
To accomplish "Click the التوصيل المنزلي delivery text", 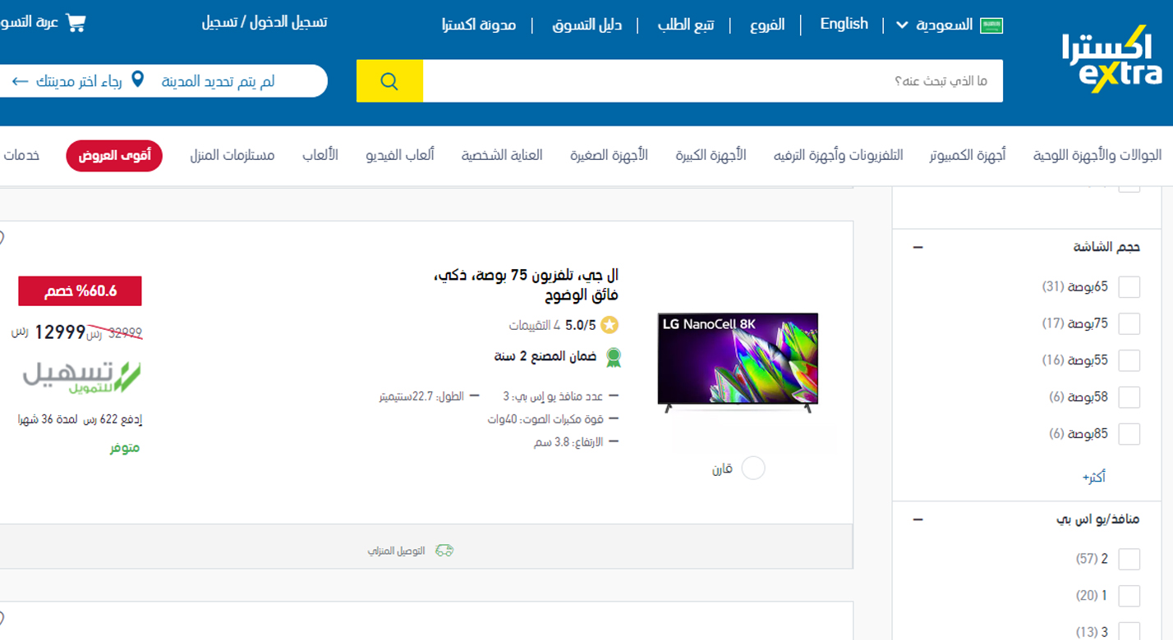I will [397, 551].
